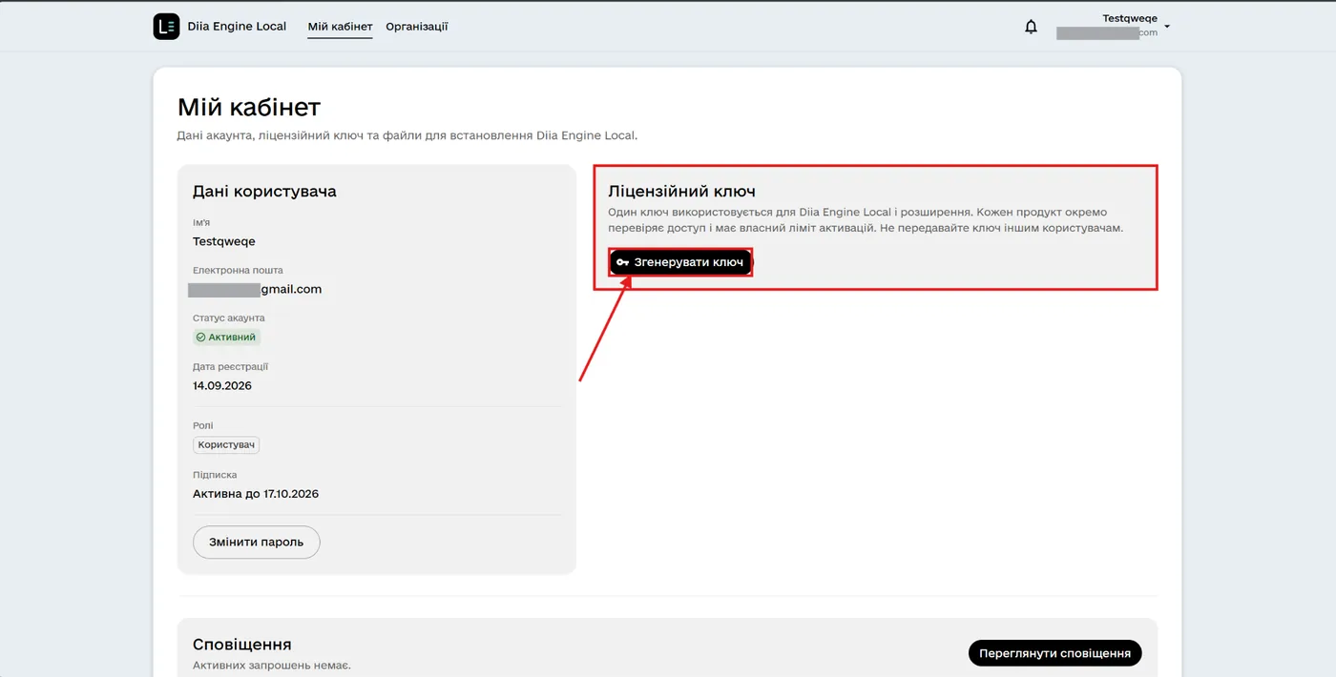Click the Diia Engine Local logo icon
The image size is (1336, 677).
(x=166, y=27)
